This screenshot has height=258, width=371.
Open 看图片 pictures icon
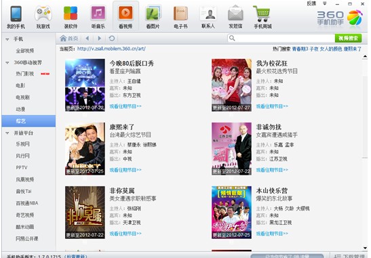click(x=153, y=17)
